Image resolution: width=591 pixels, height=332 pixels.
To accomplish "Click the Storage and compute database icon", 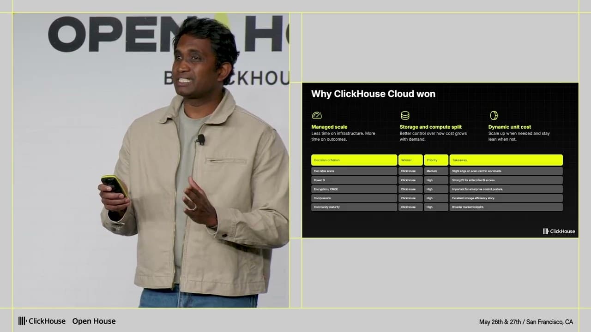I will (x=405, y=115).
